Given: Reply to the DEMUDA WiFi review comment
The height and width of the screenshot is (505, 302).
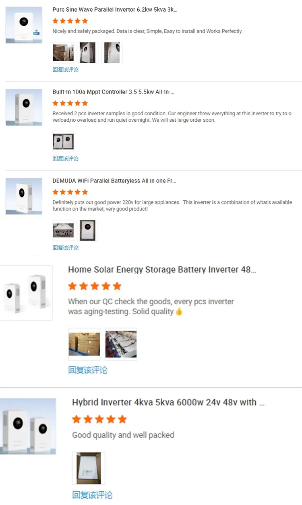Looking at the screenshot, I should coord(65,247).
